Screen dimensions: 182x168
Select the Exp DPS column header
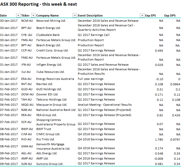(x=170, y=16)
